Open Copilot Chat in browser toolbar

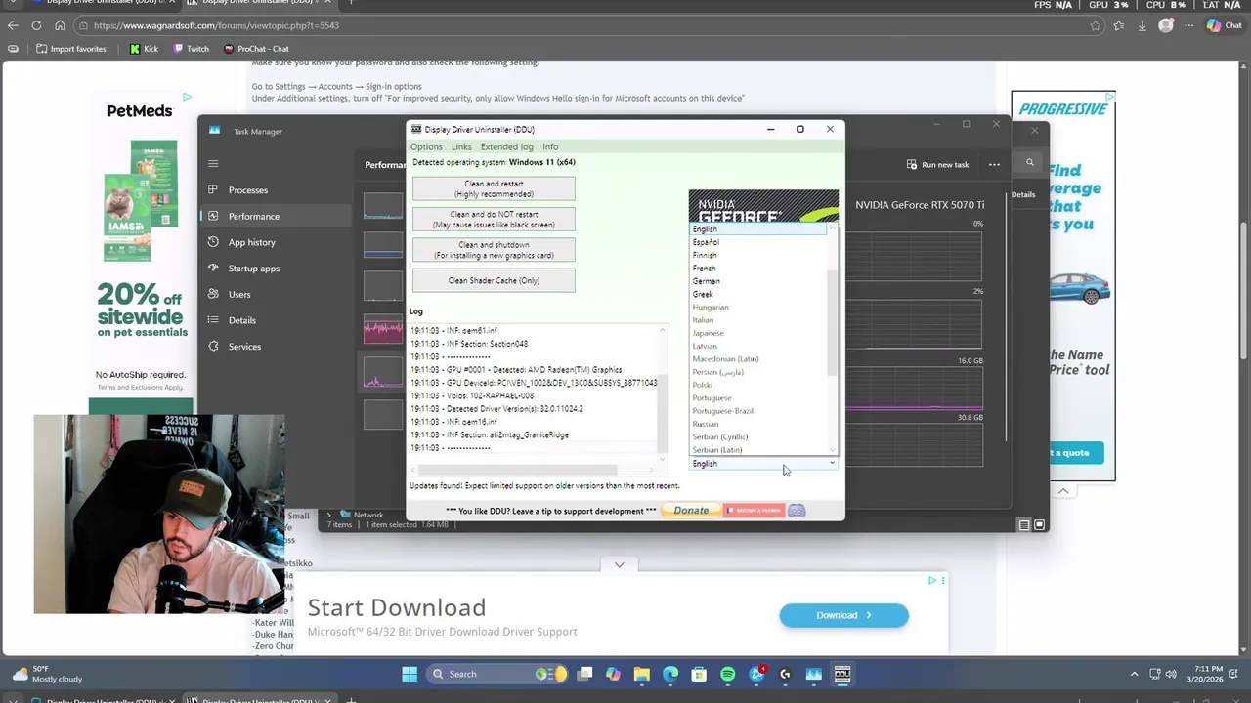(1224, 25)
